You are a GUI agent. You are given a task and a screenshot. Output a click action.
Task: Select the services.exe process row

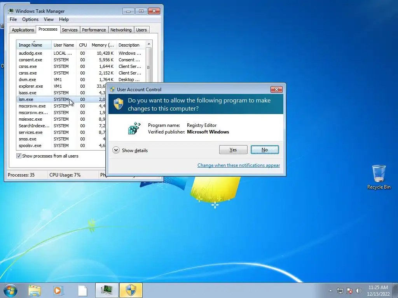pyautogui.click(x=61, y=132)
